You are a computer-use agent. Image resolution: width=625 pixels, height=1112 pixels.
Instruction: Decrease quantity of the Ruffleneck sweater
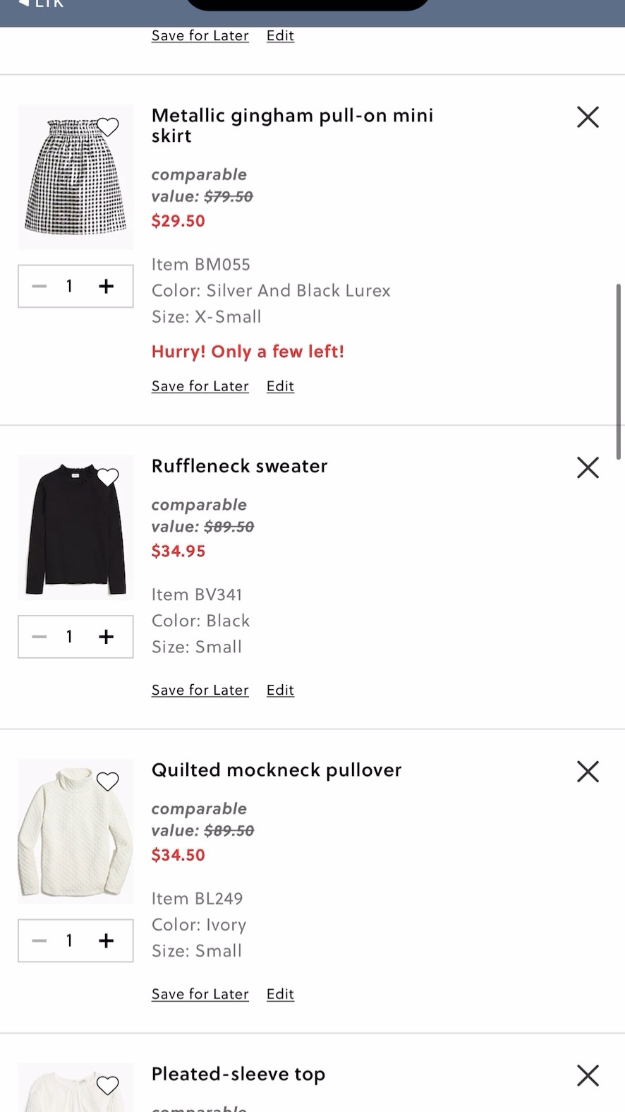[x=40, y=636]
